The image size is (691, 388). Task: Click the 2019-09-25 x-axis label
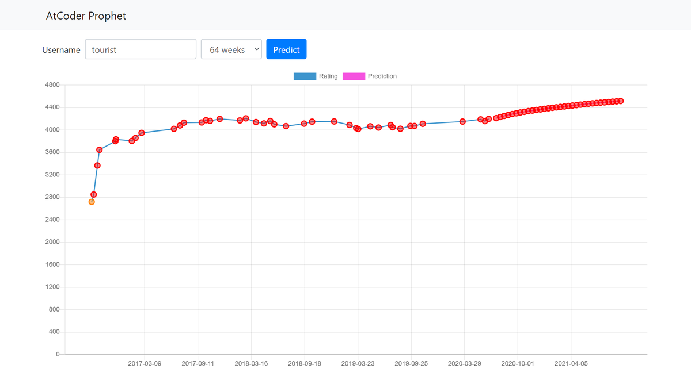pos(411,363)
